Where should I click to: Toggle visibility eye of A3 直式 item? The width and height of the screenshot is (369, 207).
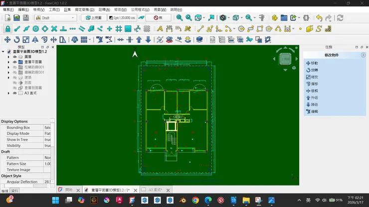point(14,93)
